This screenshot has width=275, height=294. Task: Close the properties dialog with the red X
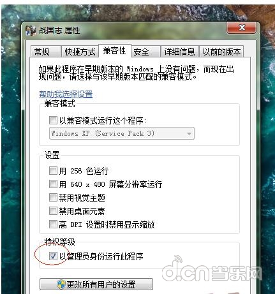pos(241,28)
